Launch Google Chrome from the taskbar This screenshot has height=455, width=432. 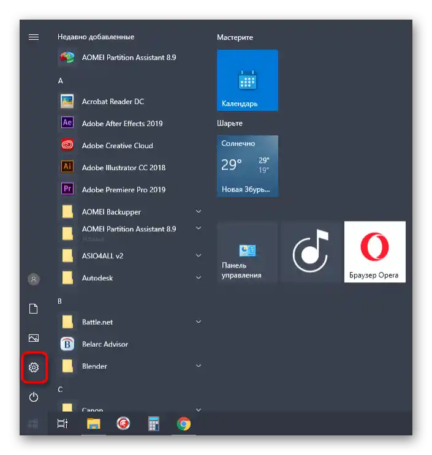(184, 424)
